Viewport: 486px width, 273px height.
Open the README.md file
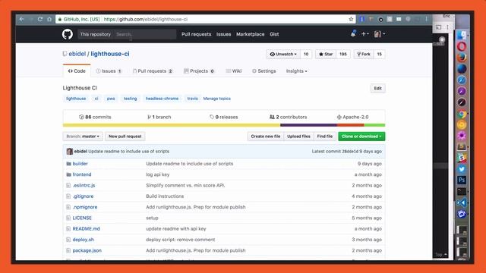(86, 229)
